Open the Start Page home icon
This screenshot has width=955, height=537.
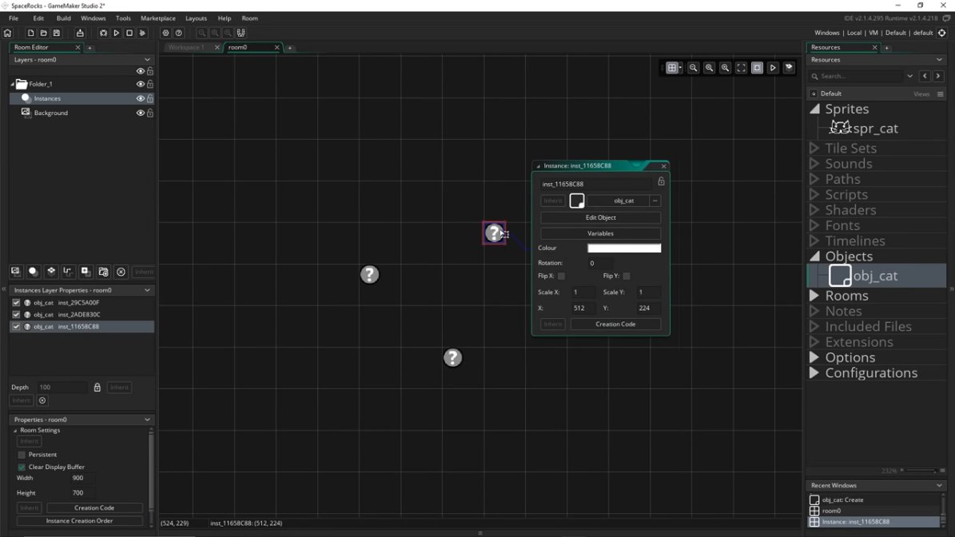[7, 33]
